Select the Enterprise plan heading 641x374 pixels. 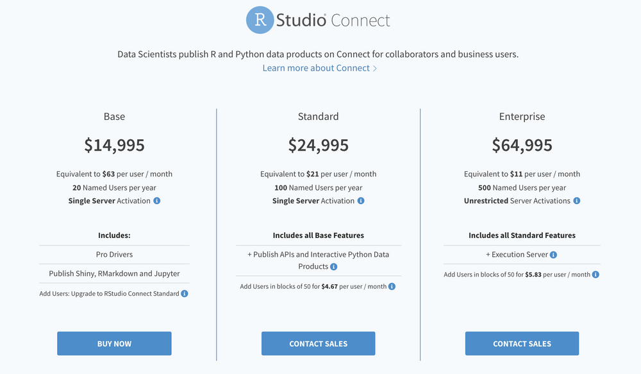pos(522,116)
